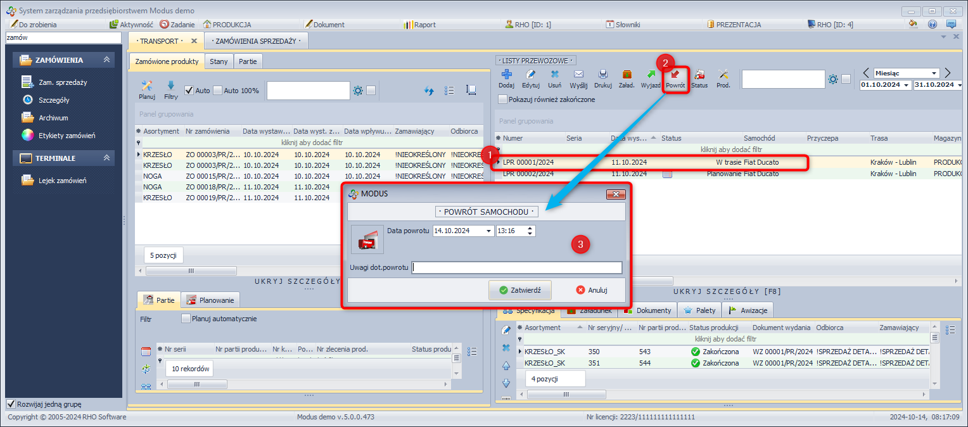Click the Uwagi dot.powrotu text field
Image resolution: width=968 pixels, height=427 pixels.
(516, 267)
